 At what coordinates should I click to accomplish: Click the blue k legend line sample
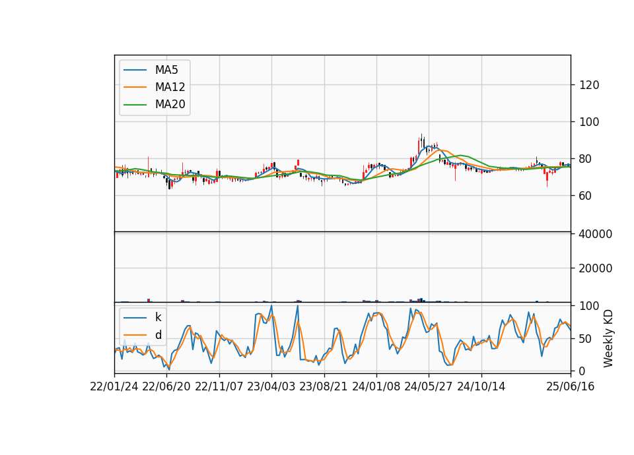(x=135, y=318)
